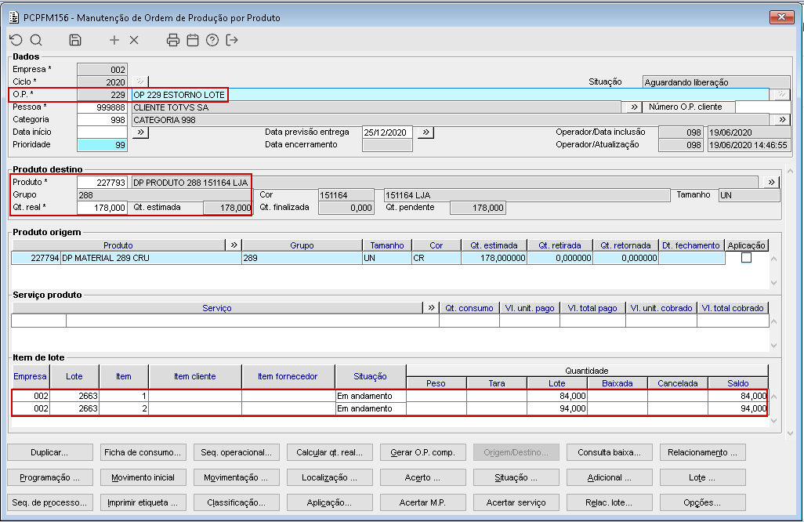Select lote 2663 item 2 row
This screenshot has width=804, height=522.
[x=389, y=408]
